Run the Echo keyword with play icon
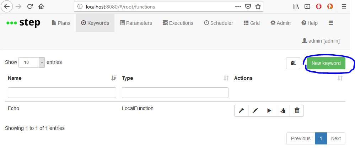 269,110
